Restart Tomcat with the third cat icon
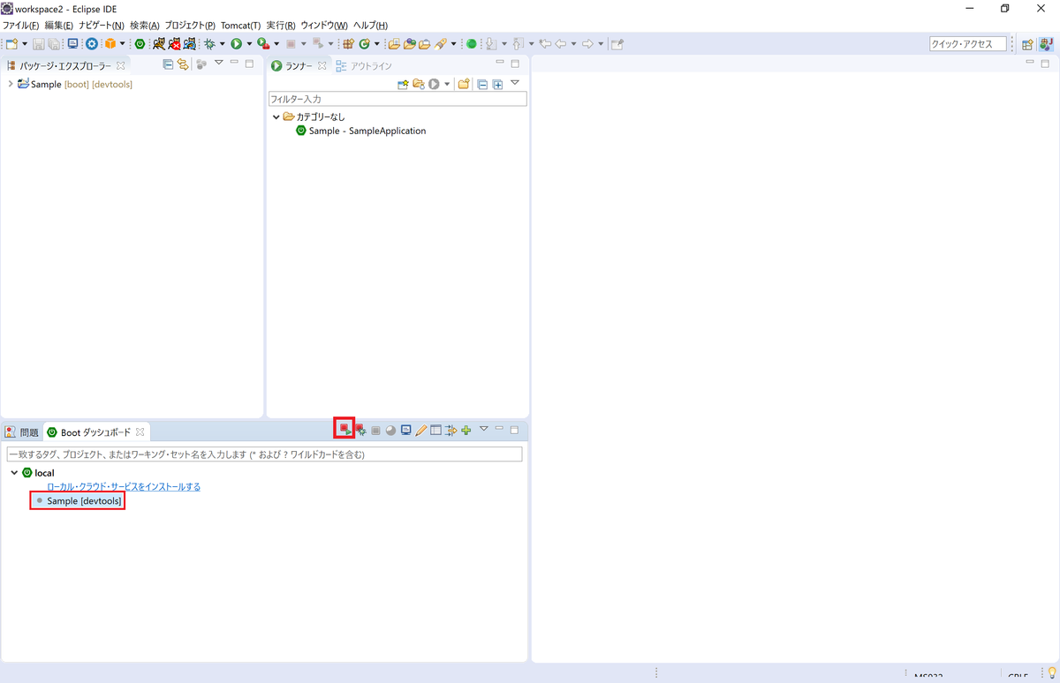Screen dimensions: 1060x683 tap(189, 43)
